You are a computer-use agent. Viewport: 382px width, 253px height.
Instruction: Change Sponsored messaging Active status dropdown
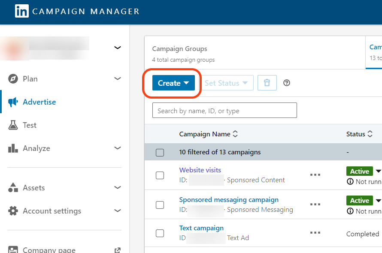click(378, 201)
